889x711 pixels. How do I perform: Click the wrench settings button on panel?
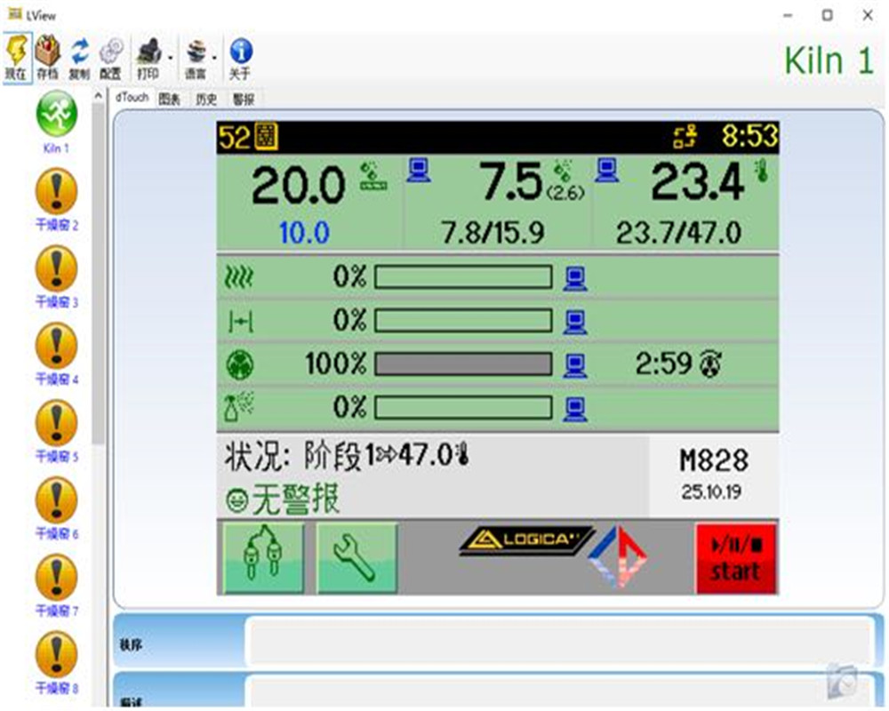tap(356, 557)
